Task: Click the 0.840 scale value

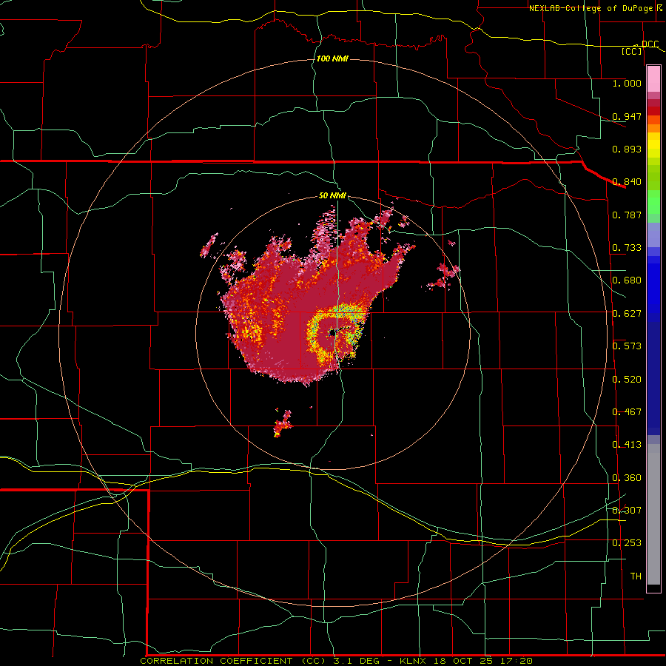Action: point(627,182)
